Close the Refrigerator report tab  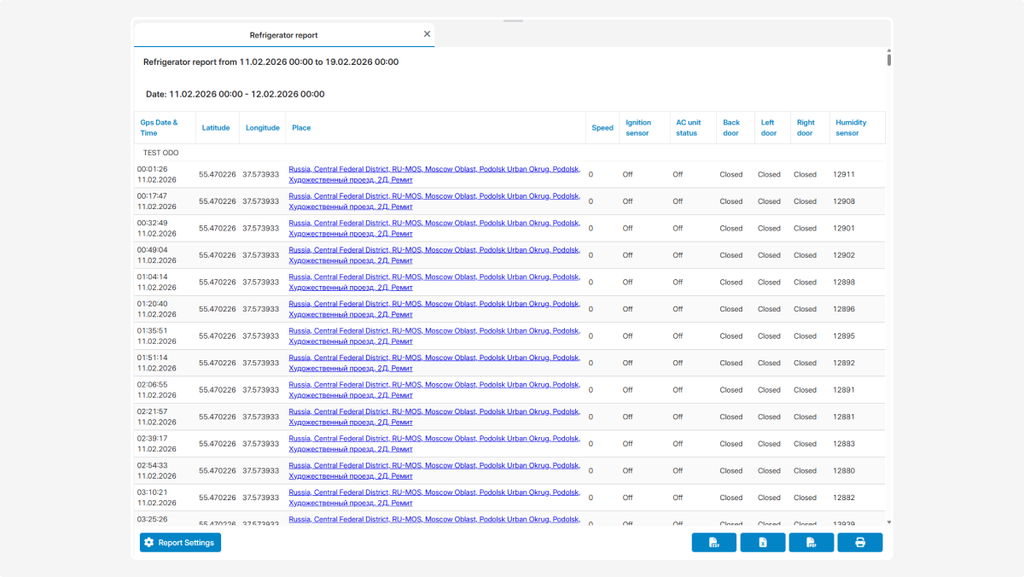click(x=427, y=34)
